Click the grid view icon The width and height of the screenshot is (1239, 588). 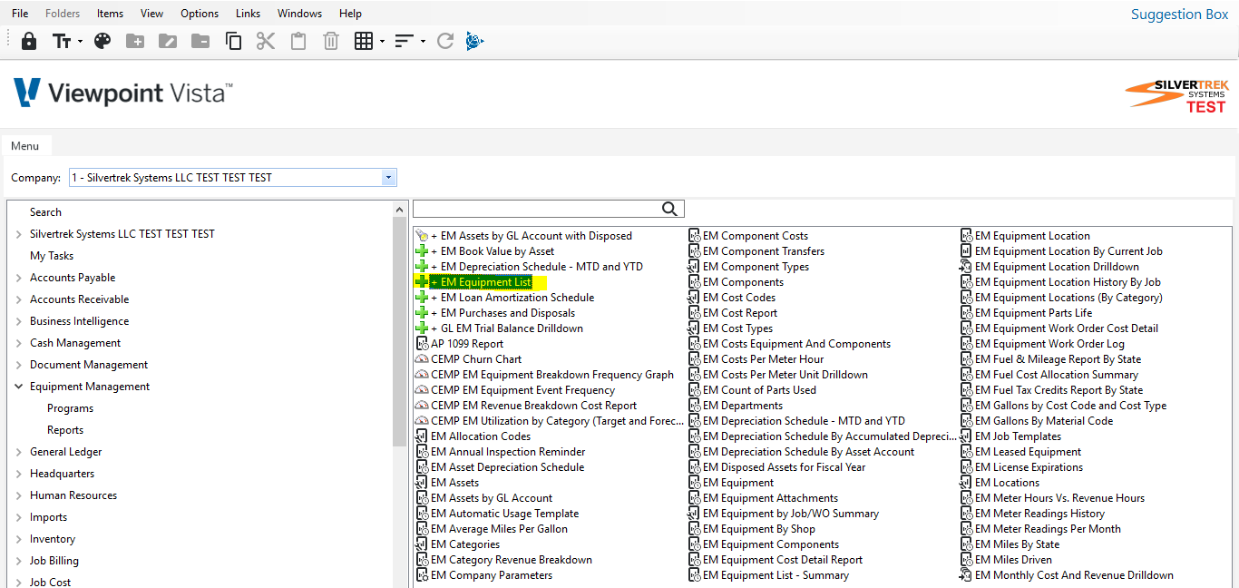364,41
